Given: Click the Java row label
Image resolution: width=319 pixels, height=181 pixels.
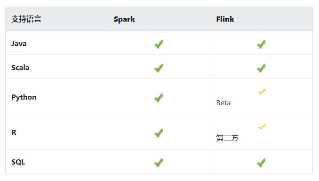Looking at the screenshot, I should tap(19, 44).
